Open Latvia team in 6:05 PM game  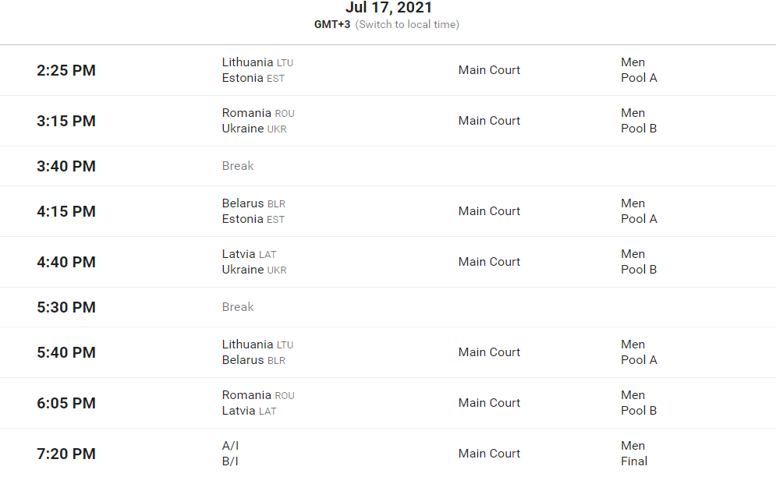[x=239, y=411]
